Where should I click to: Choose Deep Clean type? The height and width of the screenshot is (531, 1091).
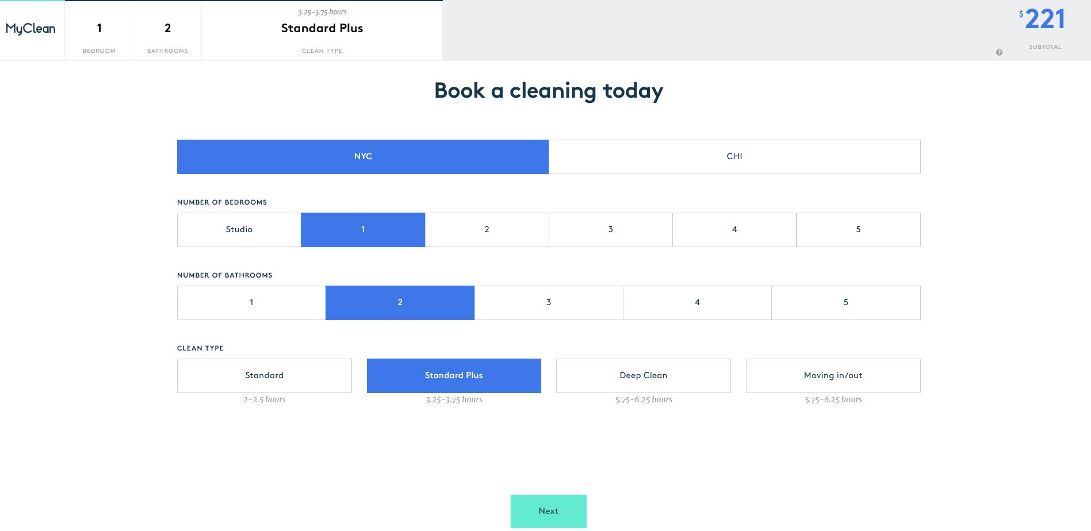click(643, 375)
